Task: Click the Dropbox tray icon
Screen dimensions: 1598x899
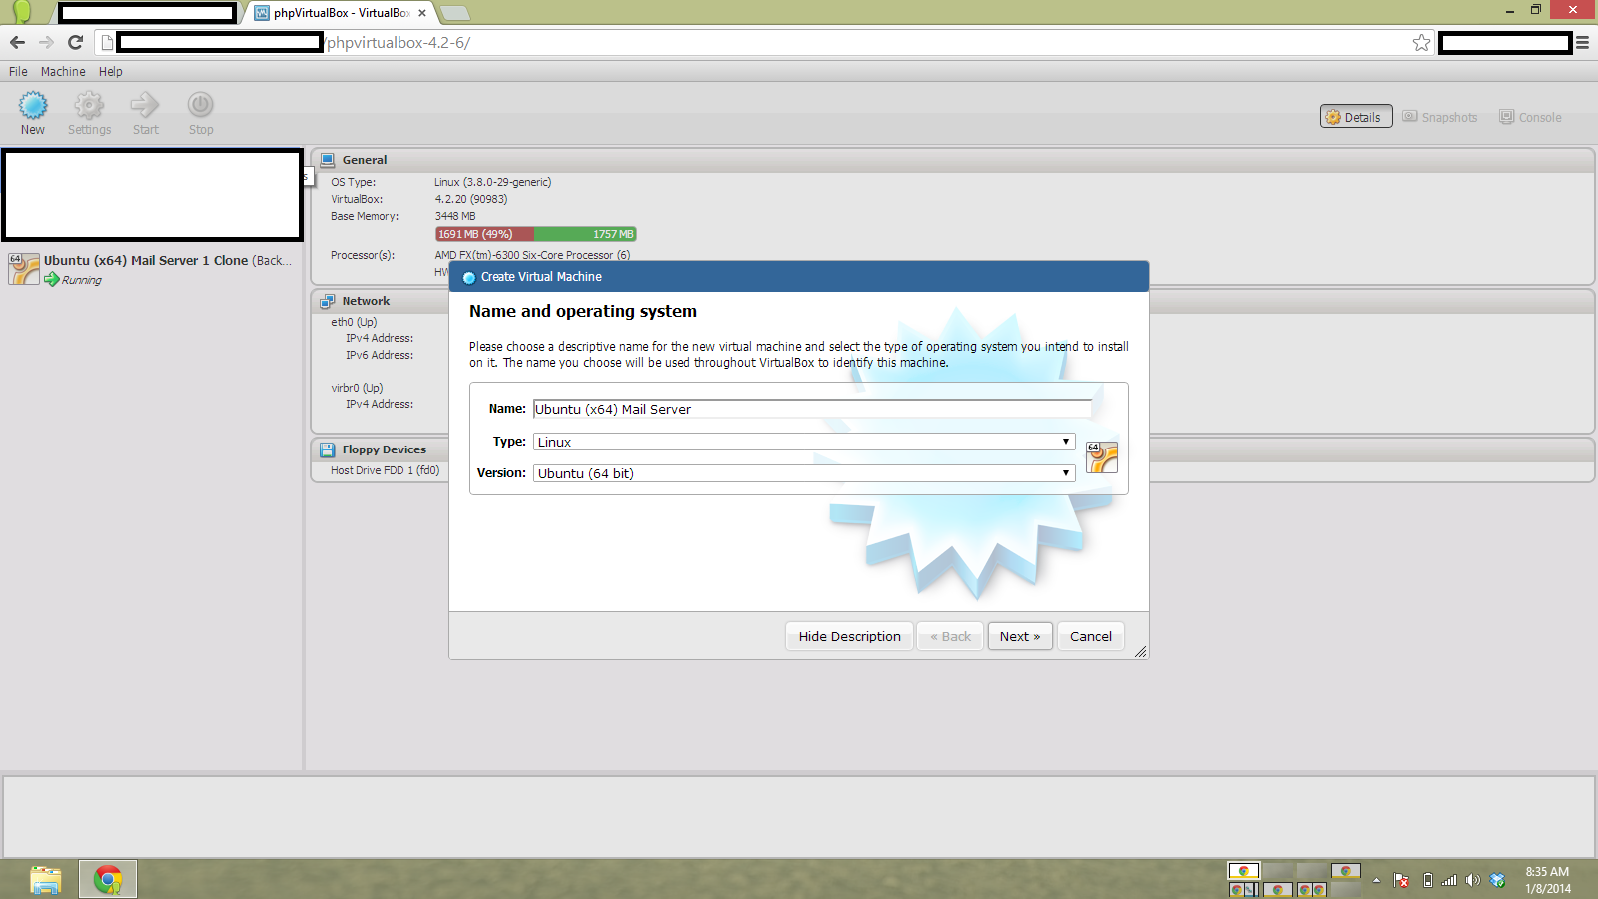Action: pos(1497,880)
